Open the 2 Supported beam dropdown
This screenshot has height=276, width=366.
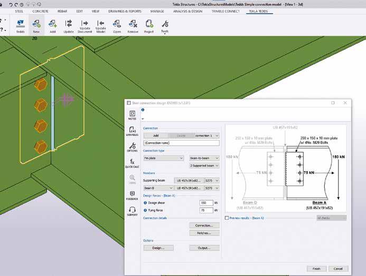pos(204,165)
